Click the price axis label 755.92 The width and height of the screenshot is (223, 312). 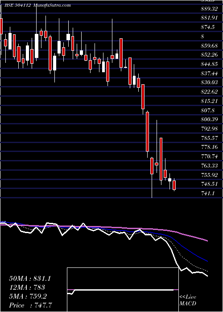pyautogui.click(x=209, y=175)
